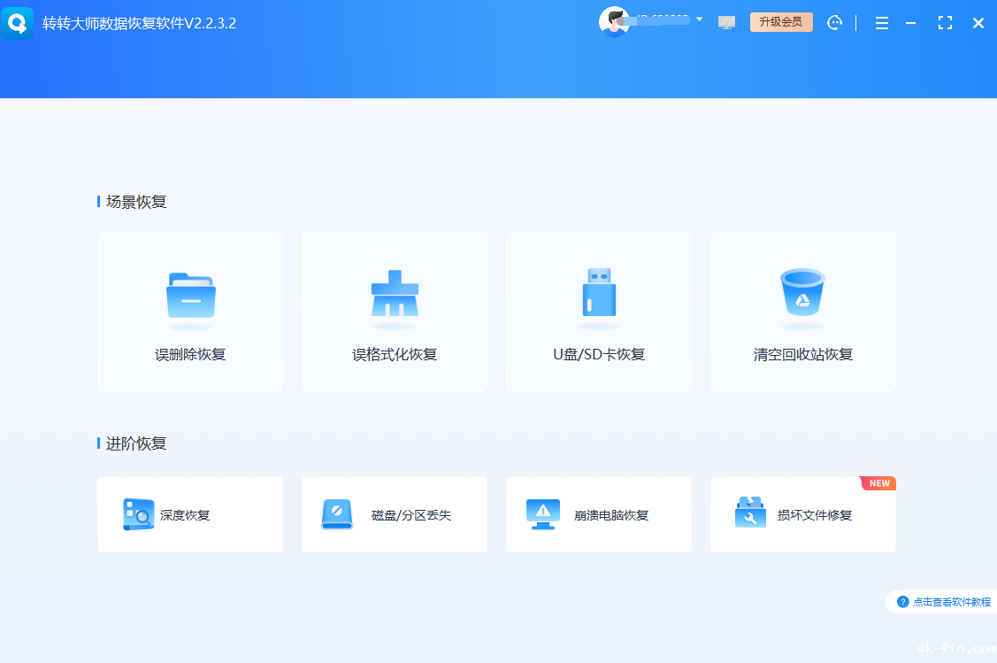Toggle fullscreen with the maximize icon
997x663 pixels.
tap(945, 22)
